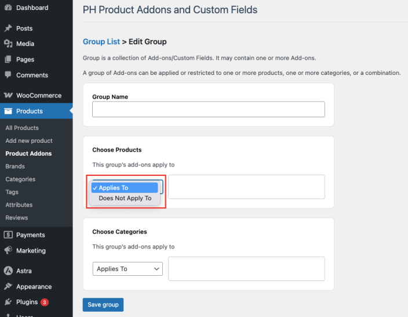408x317 pixels.
Task: Click the Astra logo icon
Action: coord(8,271)
